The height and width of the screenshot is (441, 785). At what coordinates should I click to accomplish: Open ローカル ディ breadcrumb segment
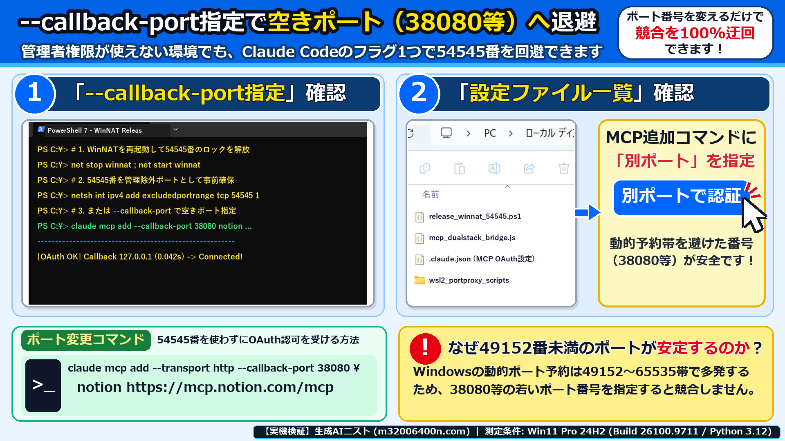550,133
